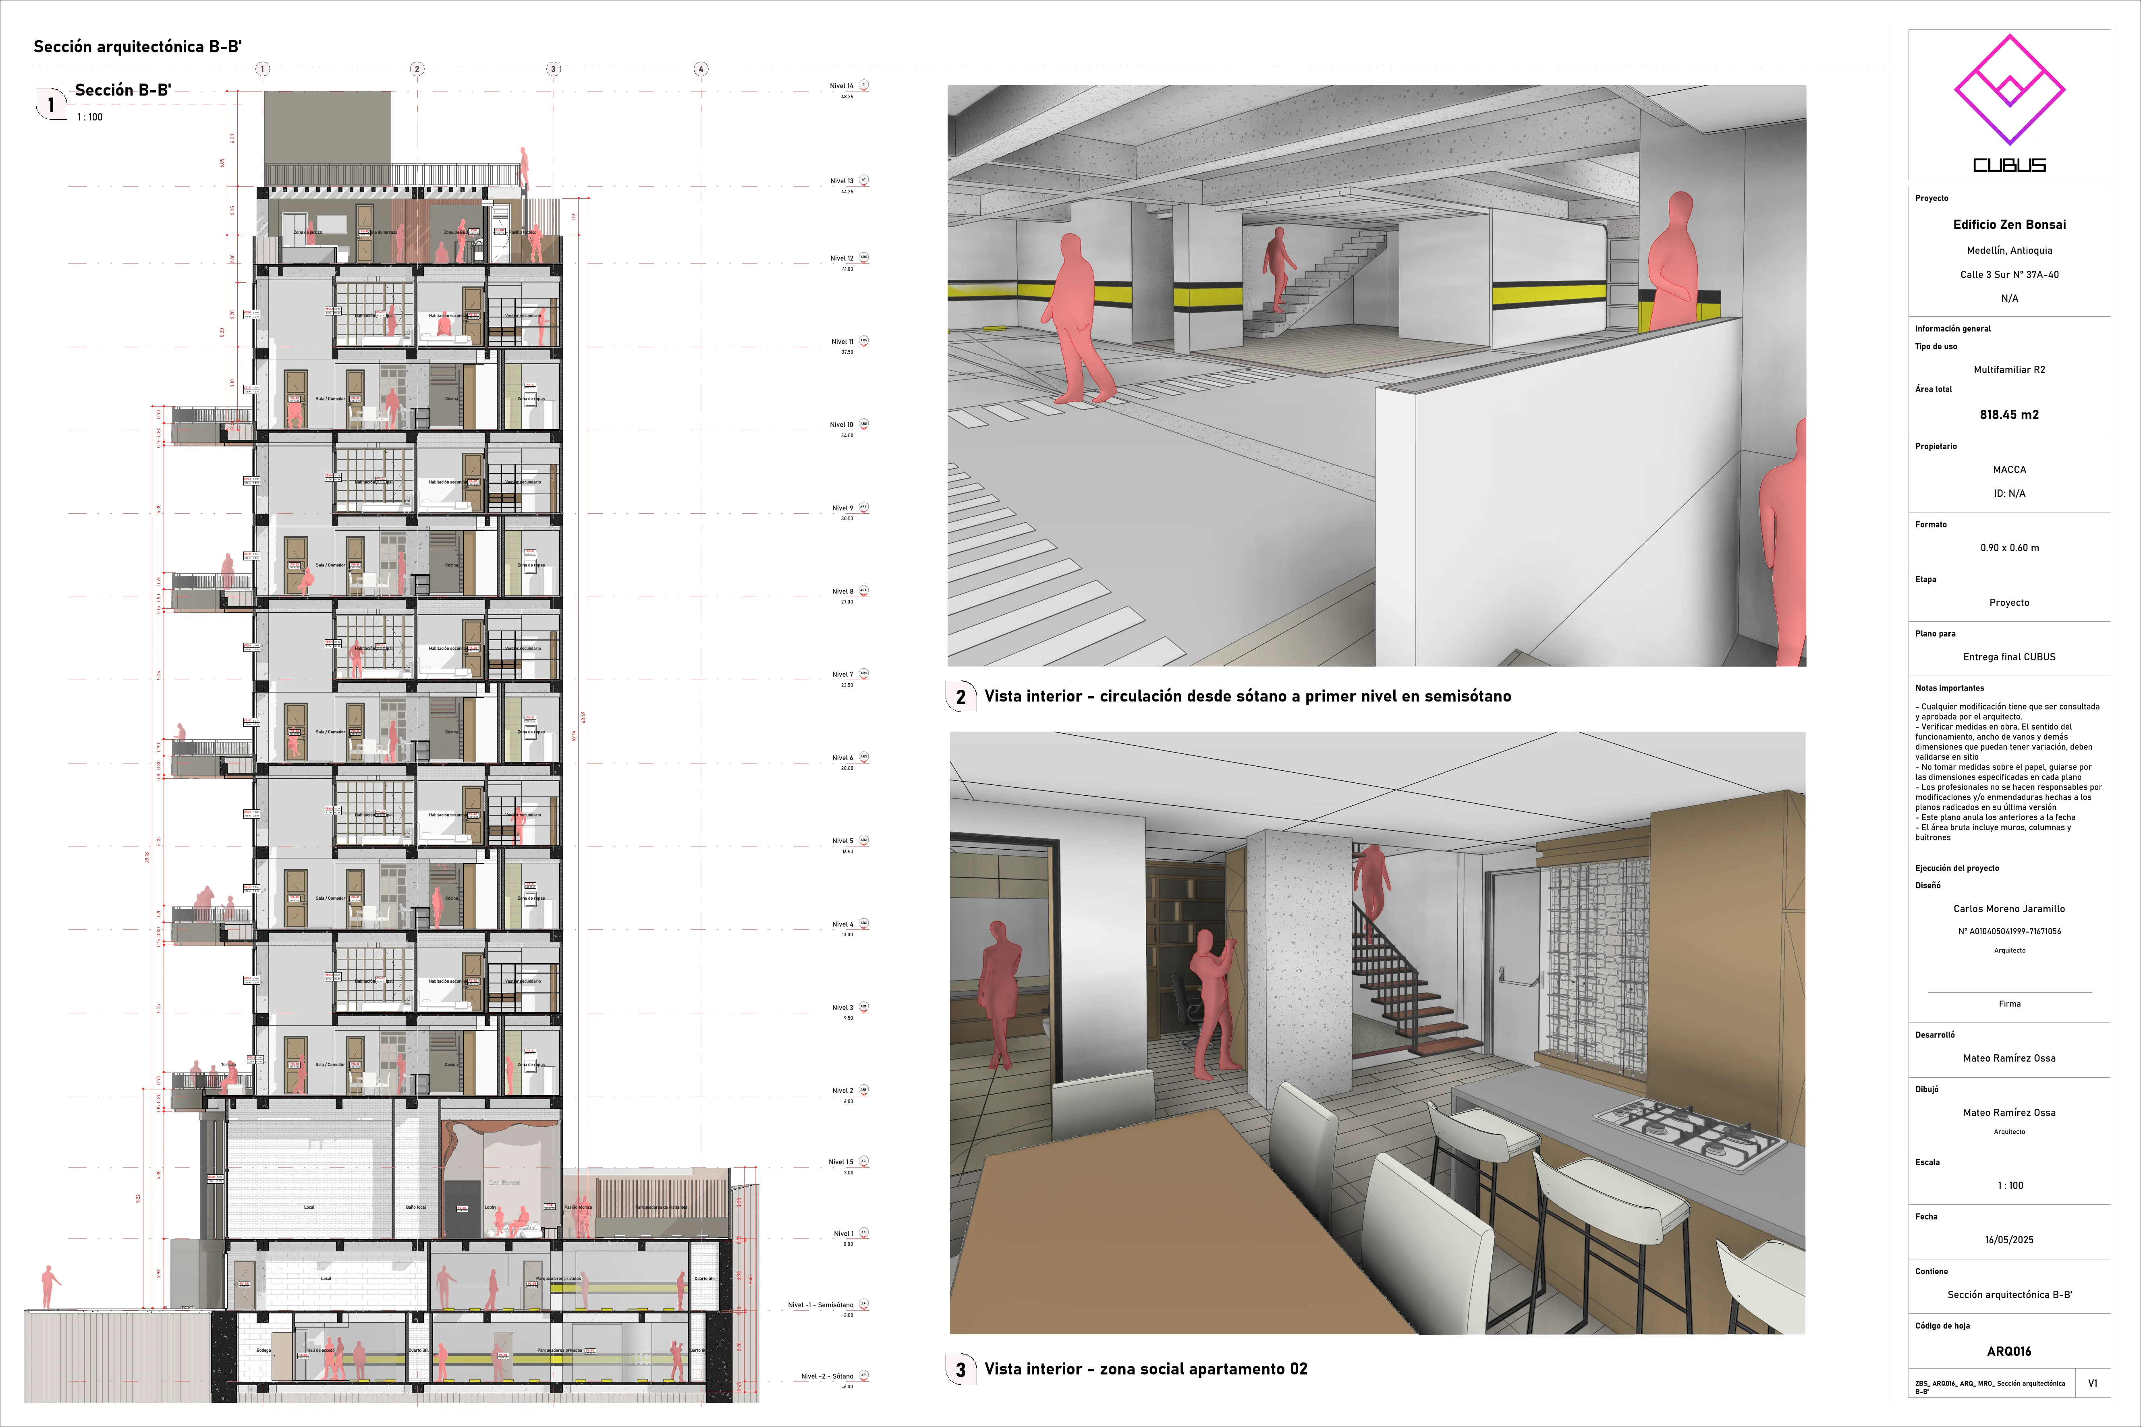This screenshot has width=2141, height=1427.
Task: Click the level marker circle beside Nivel 14
Action: [x=863, y=85]
